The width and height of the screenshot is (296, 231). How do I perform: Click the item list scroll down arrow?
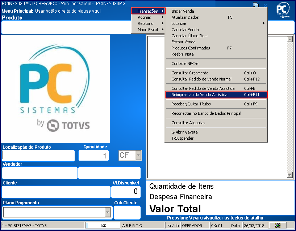click(289, 175)
